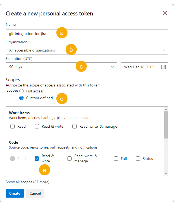Check Work Items Read checkbox
174x206 pixels.
(12, 126)
